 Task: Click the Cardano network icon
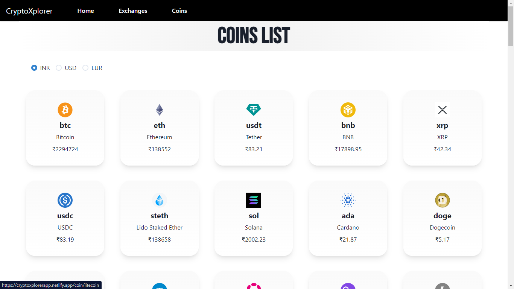[x=348, y=200]
